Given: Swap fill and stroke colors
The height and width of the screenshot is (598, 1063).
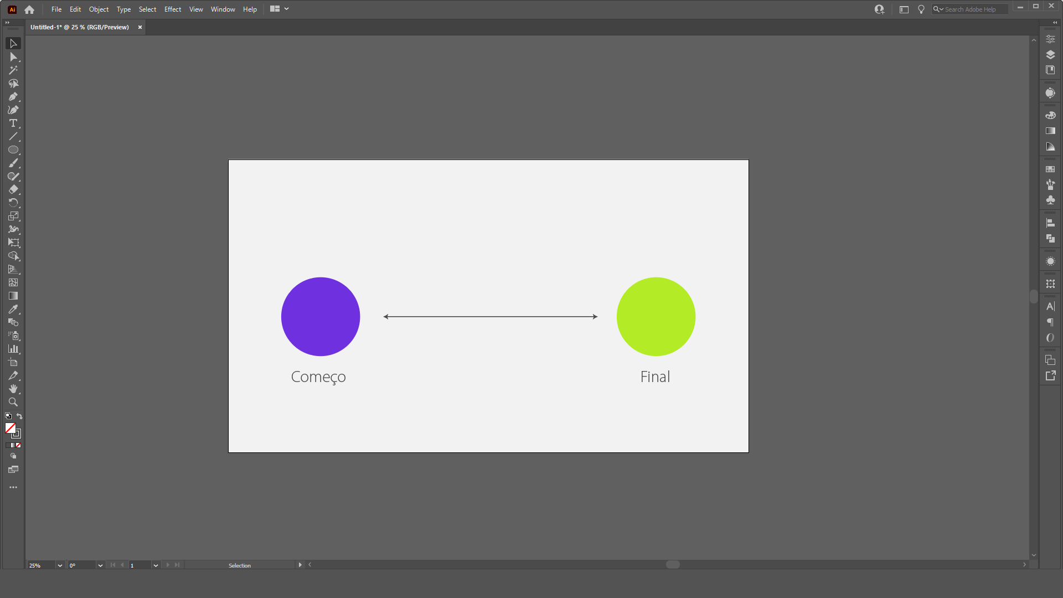Looking at the screenshot, I should (x=19, y=416).
